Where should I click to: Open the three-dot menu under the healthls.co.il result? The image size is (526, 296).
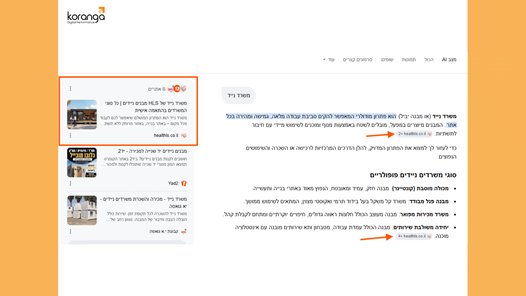pyautogui.click(x=70, y=136)
